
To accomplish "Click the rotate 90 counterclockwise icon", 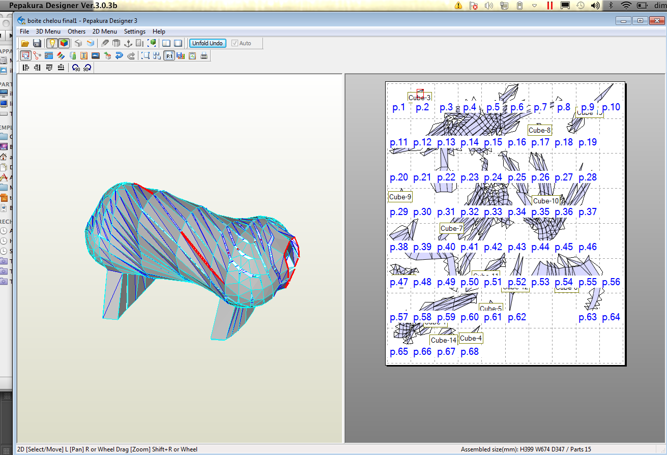I will click(76, 68).
